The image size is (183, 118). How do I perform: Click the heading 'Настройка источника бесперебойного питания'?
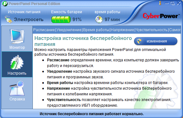click(x=83, y=41)
